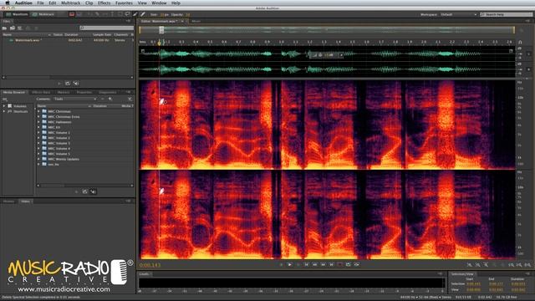The width and height of the screenshot is (535, 301).
Task: Click New File icon in Files panel
Action: click(20, 28)
